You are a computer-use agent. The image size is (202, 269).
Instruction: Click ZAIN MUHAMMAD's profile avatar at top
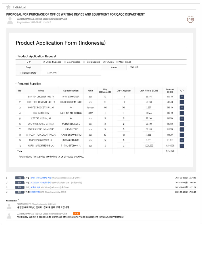[10, 20]
